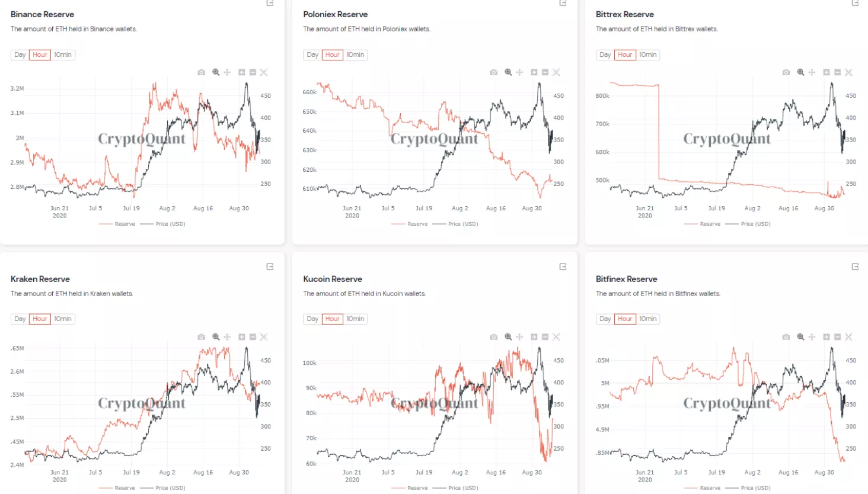
Task: Select zoom tool on Poloniex Reserve chart
Action: (x=508, y=72)
